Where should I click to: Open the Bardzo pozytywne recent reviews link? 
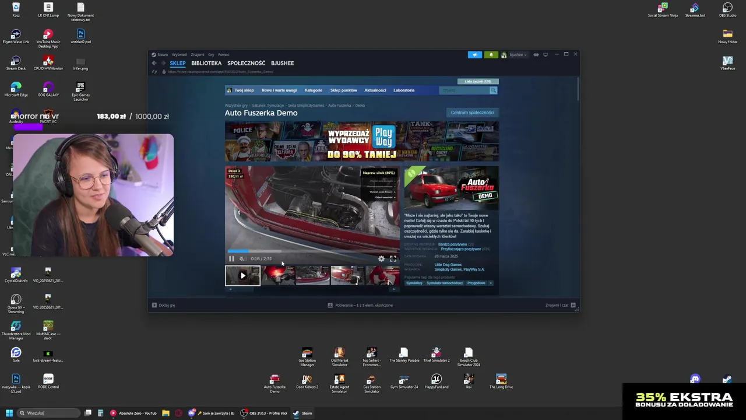[x=453, y=244]
